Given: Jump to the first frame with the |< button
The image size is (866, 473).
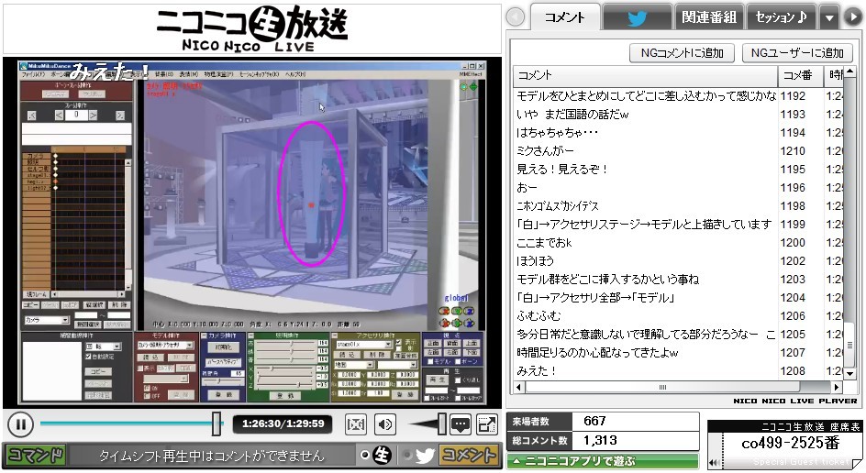Looking at the screenshot, I should click(32, 115).
